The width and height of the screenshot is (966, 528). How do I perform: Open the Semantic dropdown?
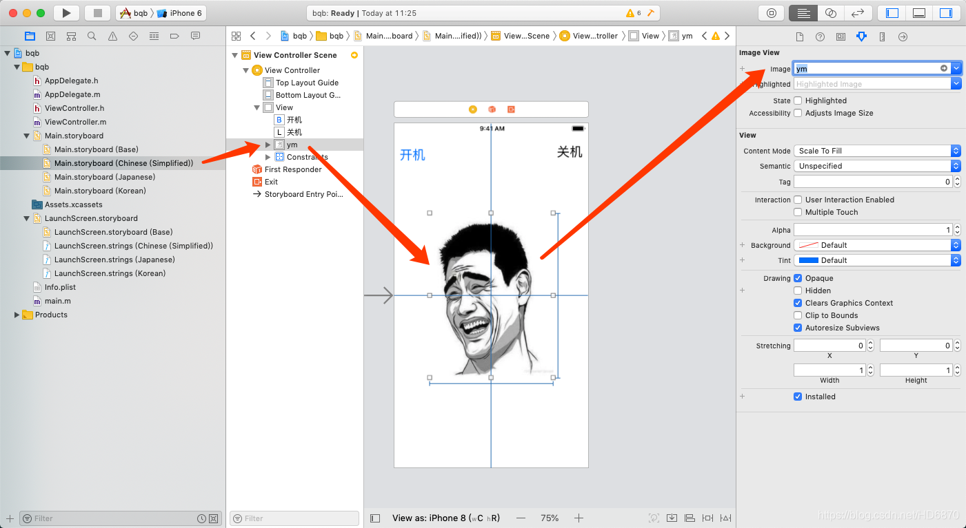point(877,166)
